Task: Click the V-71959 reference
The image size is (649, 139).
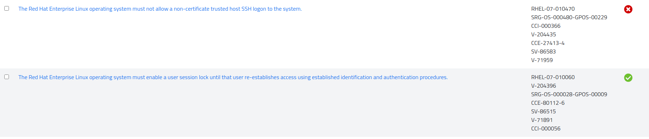Action: coord(542,60)
